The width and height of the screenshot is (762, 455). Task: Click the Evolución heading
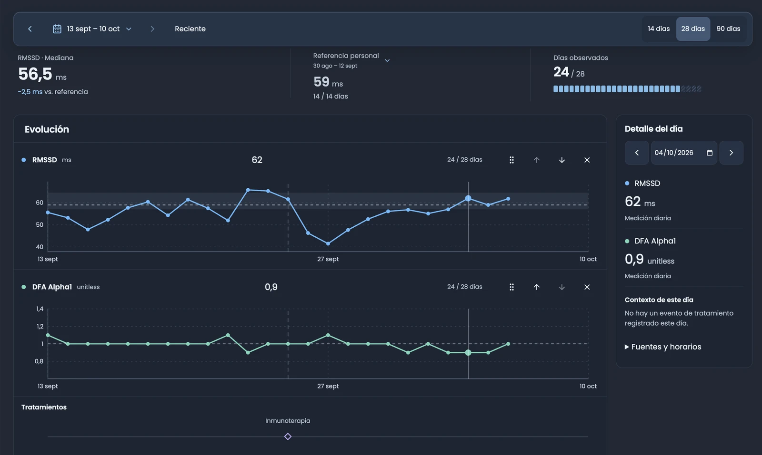click(x=47, y=129)
